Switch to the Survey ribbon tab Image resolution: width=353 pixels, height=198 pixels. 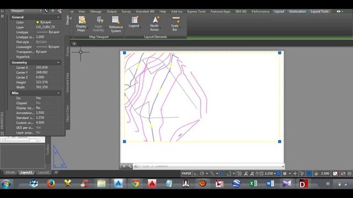126,12
